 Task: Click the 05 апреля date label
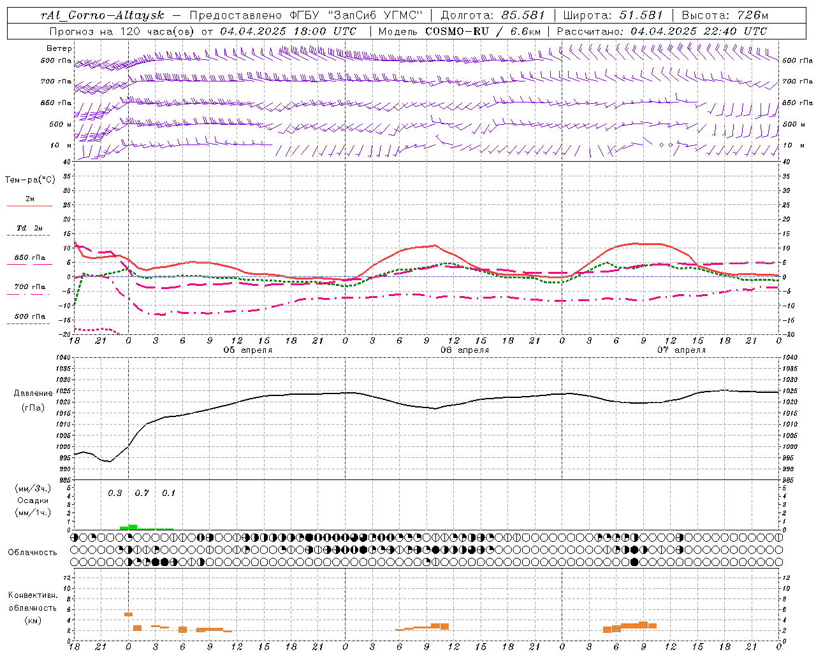(247, 350)
